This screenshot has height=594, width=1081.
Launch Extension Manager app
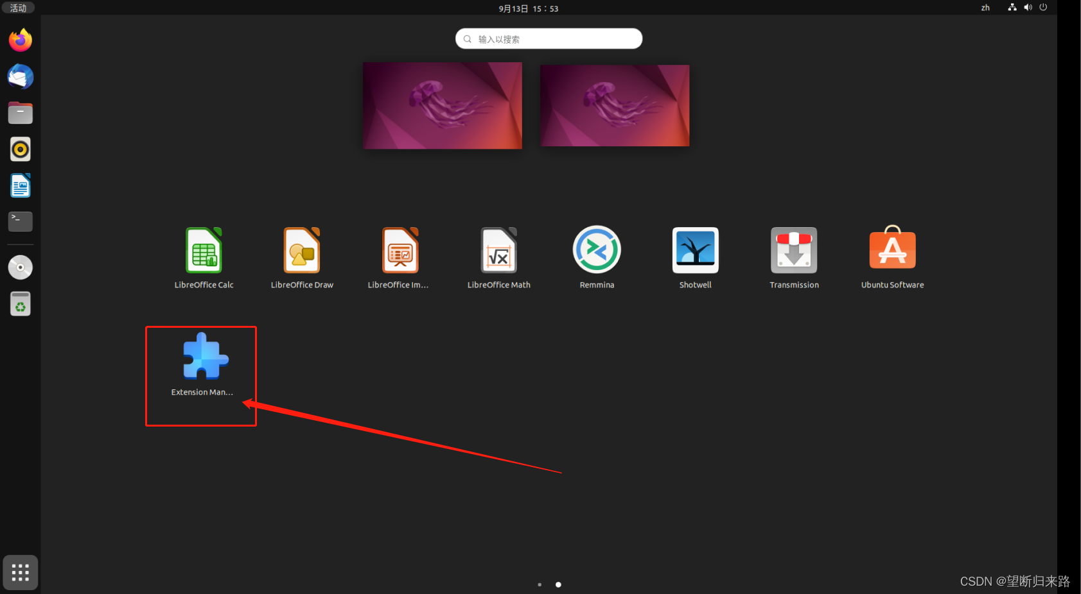(202, 364)
